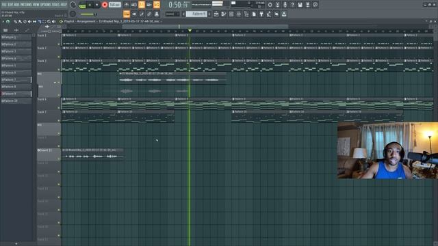
Task: Mute Track 6 with its green switch
Action: (x=59, y=108)
